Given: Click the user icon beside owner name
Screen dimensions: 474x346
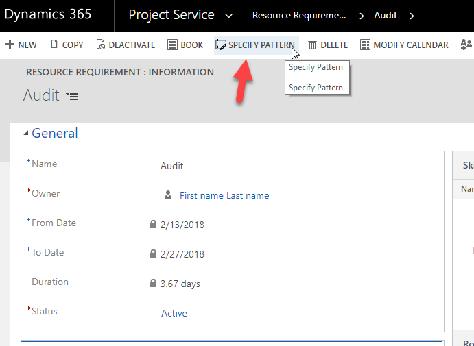Looking at the screenshot, I should (168, 195).
